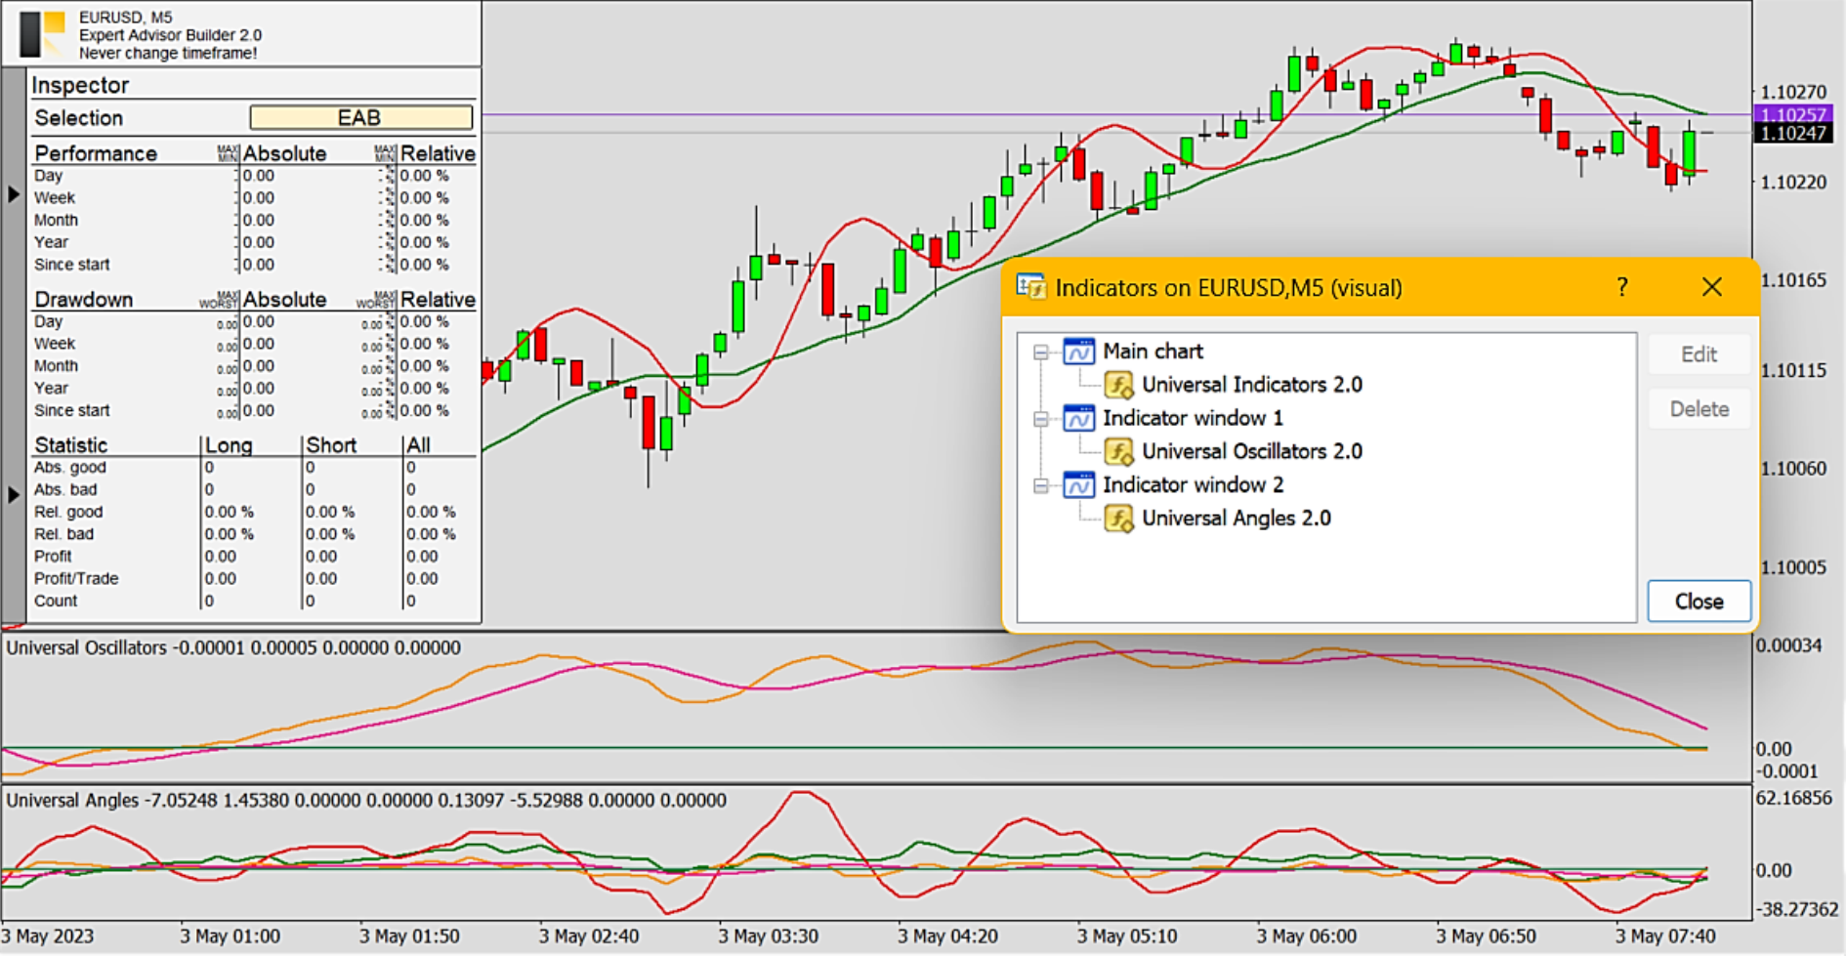The image size is (1846, 956).
Task: Click the 'EURUSD, M5' header text
Action: point(126,17)
